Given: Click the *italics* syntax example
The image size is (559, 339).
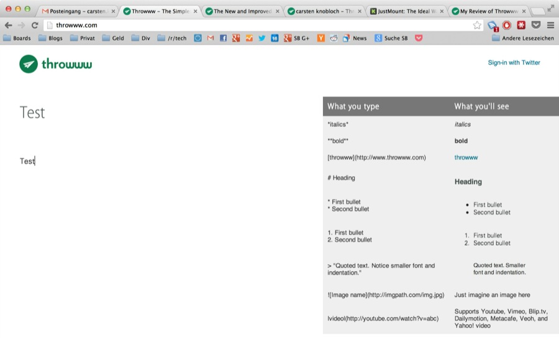Looking at the screenshot, I should click(x=338, y=124).
